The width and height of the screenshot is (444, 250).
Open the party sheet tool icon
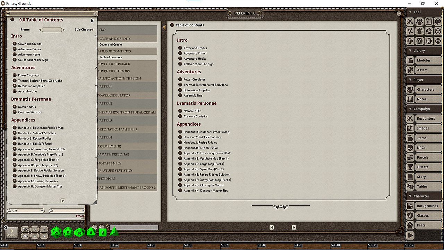tap(420, 22)
